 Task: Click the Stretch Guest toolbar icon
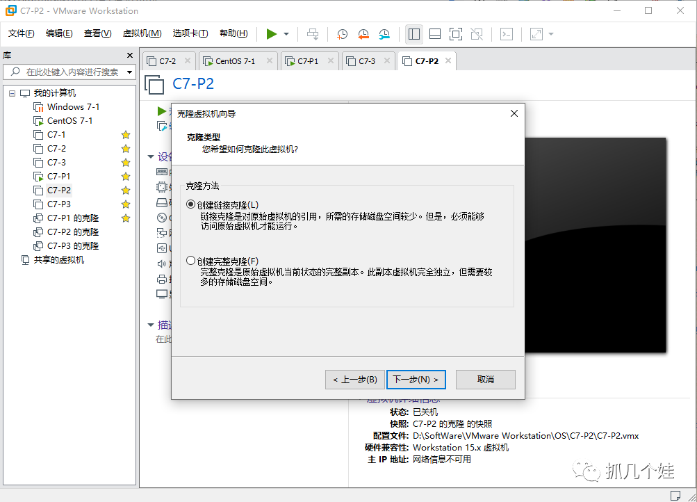[x=536, y=34]
